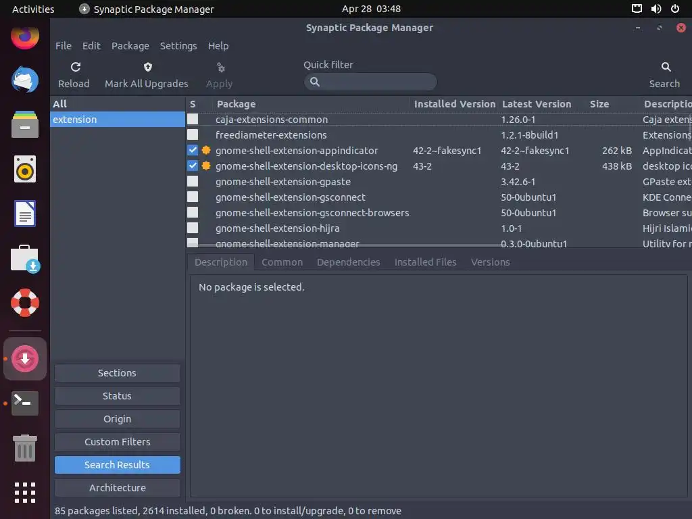Sort by the Size column header
Screen dimensions: 692x519
599,104
